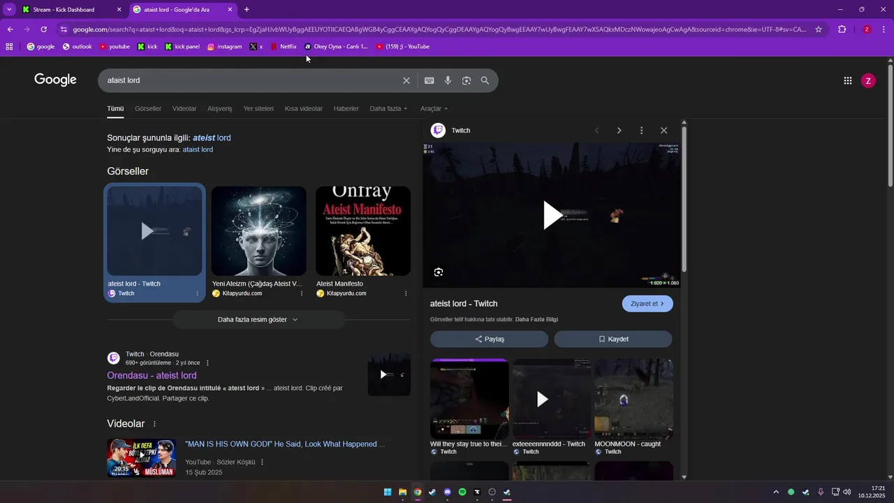Viewport: 894px width, 503px height.
Task: Open the on-screen keyboard input tool
Action: [430, 80]
